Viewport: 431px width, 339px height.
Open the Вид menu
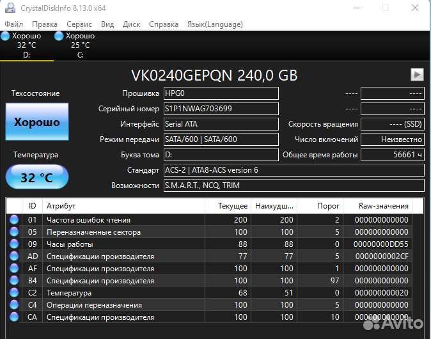pyautogui.click(x=107, y=24)
